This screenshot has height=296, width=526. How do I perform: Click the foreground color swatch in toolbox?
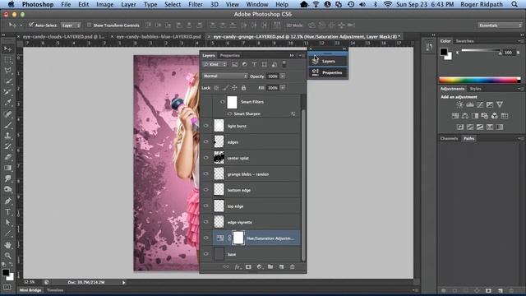click(x=5, y=272)
